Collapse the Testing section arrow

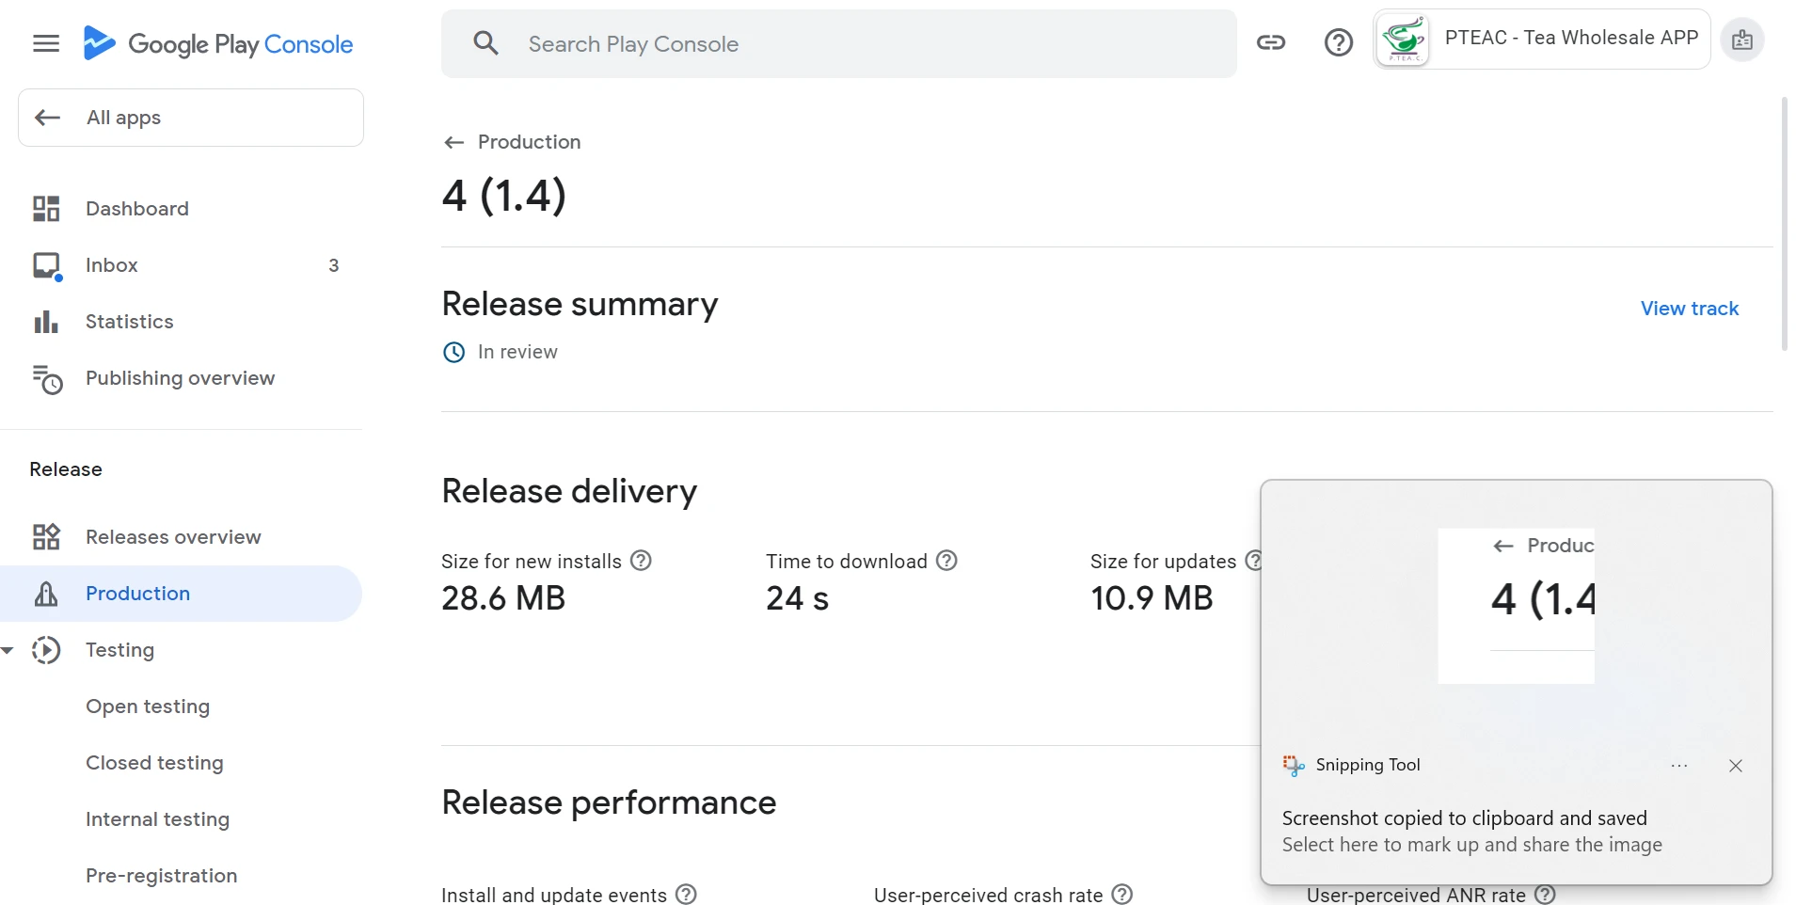click(8, 650)
